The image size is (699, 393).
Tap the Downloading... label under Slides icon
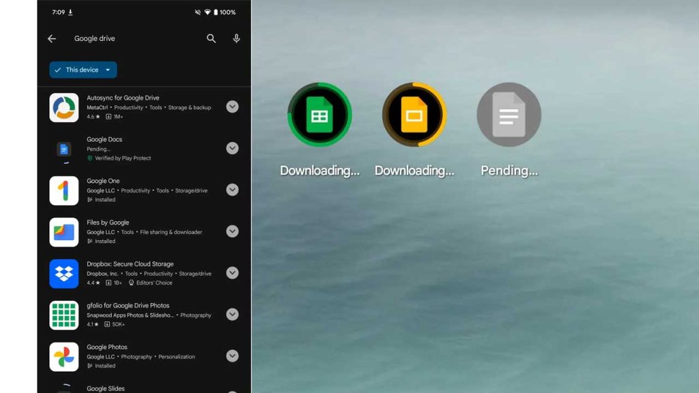click(x=414, y=171)
